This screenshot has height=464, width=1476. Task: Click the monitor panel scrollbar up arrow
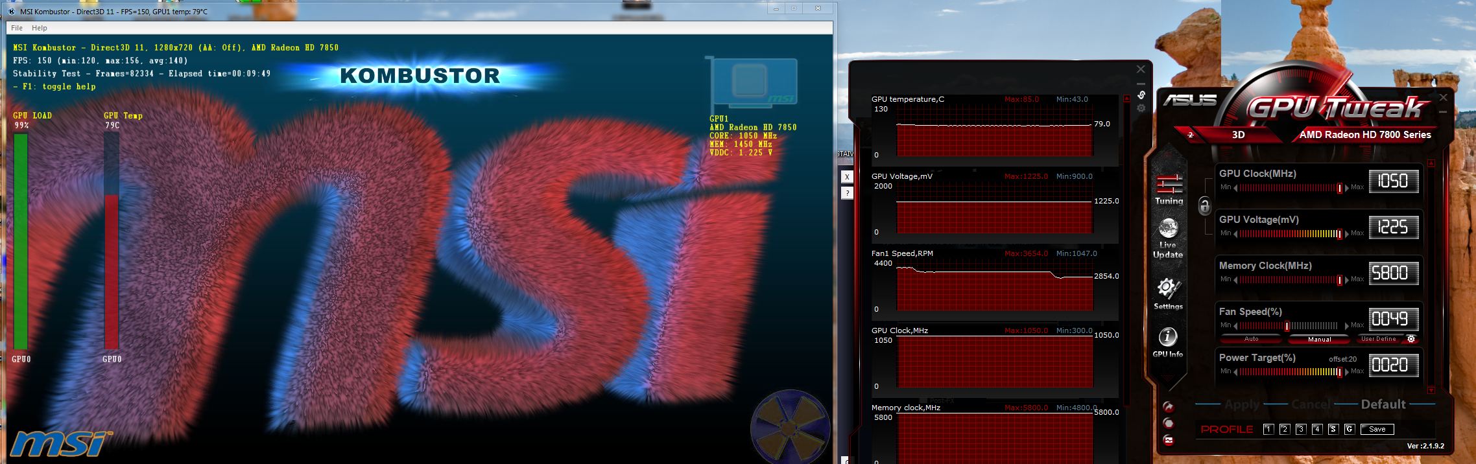[x=1126, y=99]
